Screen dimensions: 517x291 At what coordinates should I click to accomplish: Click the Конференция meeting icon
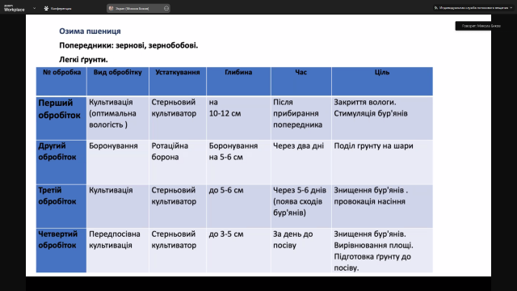pyautogui.click(x=46, y=8)
